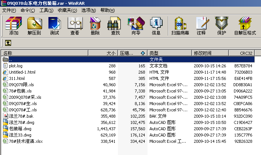Open the 文件(F) menu
Image resolution: width=261 pixels, height=155 pixels.
(x=9, y=10)
